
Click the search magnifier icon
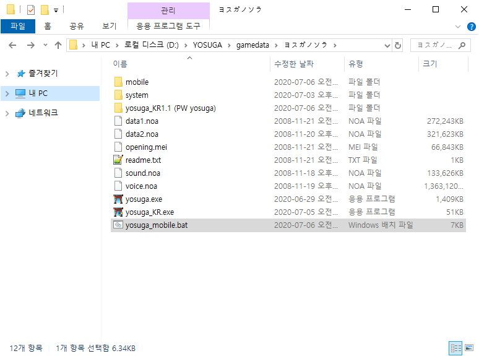tap(462, 45)
